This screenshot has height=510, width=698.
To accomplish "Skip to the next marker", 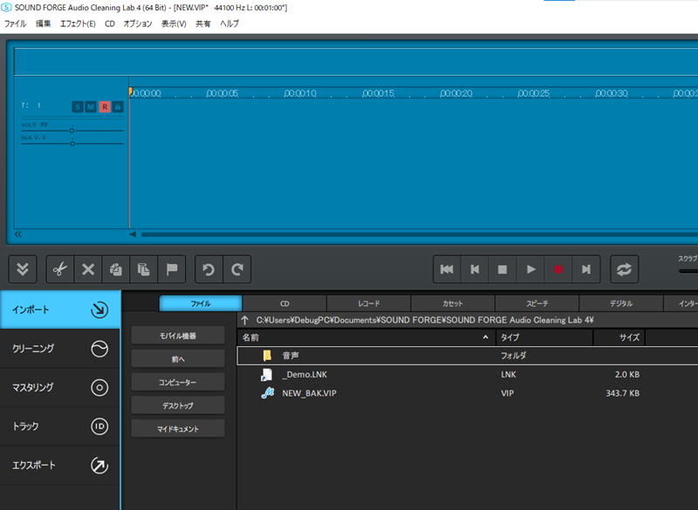I will click(585, 269).
